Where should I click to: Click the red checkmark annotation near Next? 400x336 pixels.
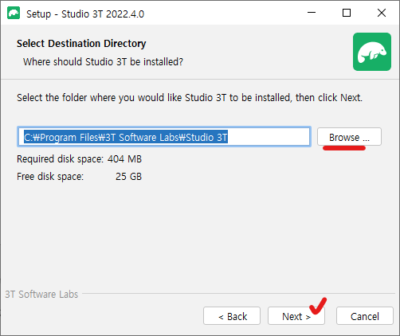318,306
